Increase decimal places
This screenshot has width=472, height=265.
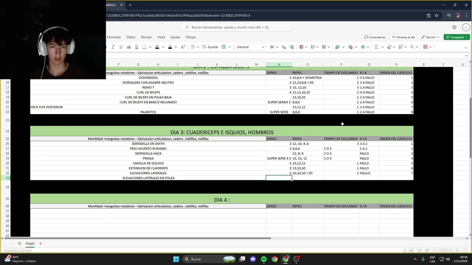point(291,47)
